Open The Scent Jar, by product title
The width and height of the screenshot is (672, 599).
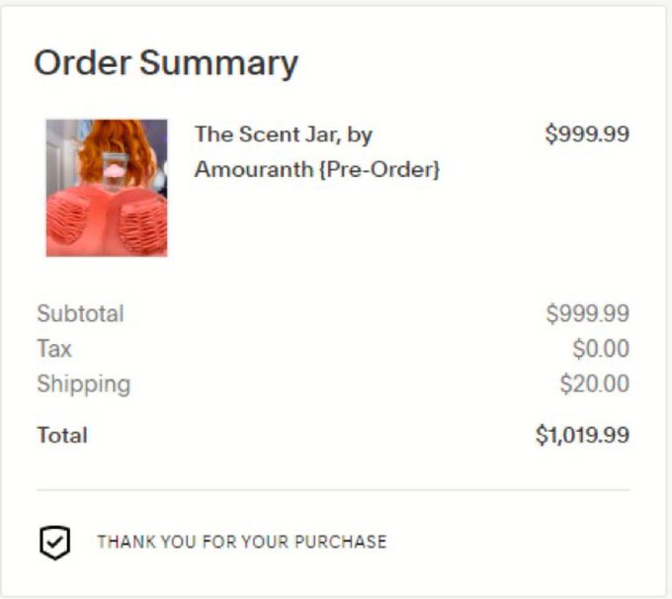click(284, 134)
